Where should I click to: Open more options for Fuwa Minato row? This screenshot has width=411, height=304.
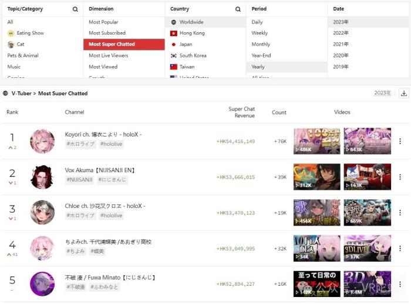[x=400, y=284]
